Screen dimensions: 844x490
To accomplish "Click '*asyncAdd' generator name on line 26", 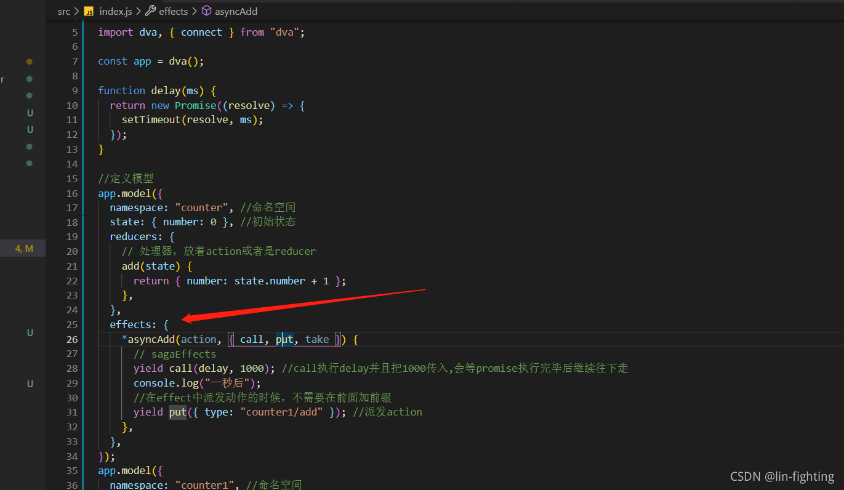I will pos(148,340).
